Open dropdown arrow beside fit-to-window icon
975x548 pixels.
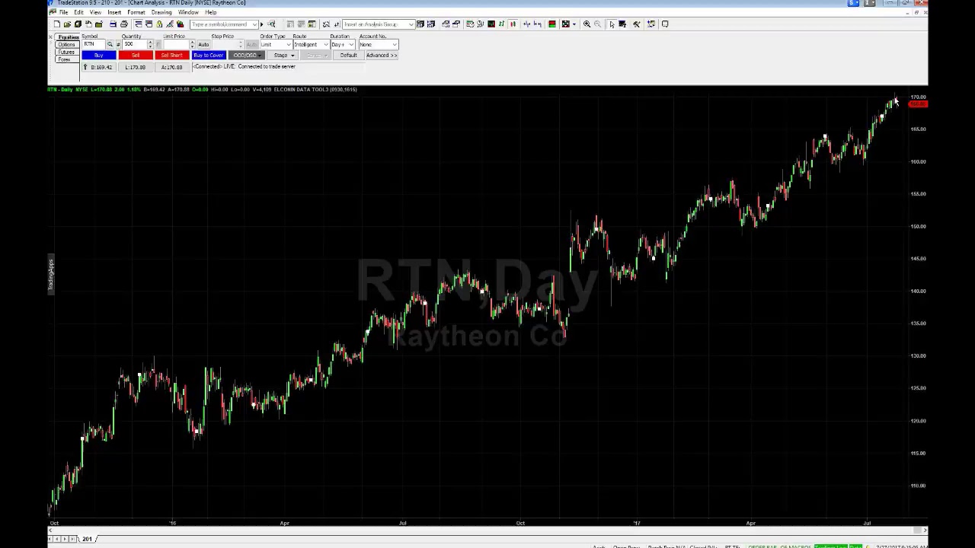[x=574, y=24]
